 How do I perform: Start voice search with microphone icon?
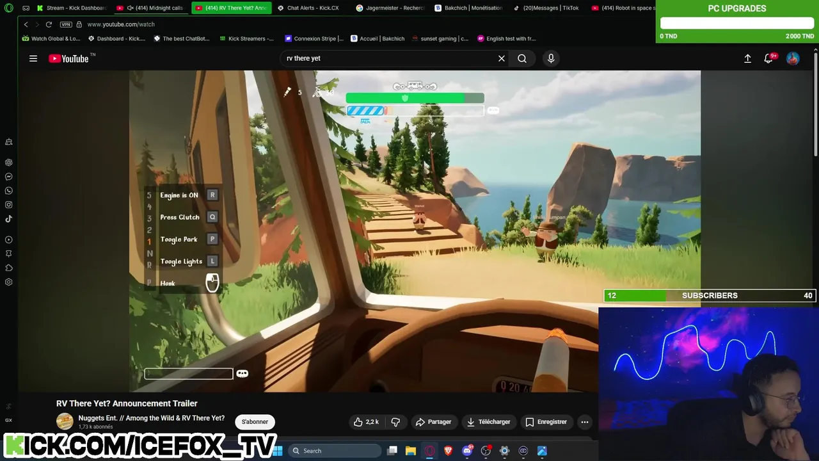click(x=551, y=58)
